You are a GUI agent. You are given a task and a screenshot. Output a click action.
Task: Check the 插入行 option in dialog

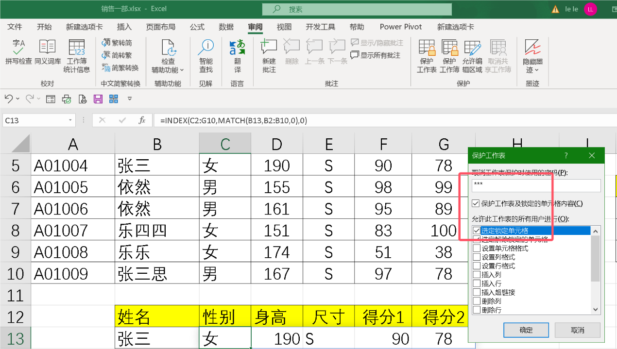(476, 283)
